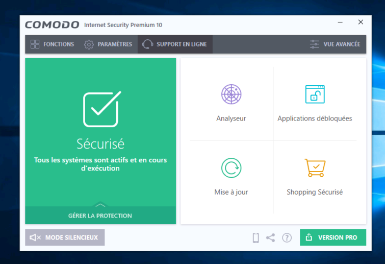The width and height of the screenshot is (385, 264).
Task: Click the Fonctions grid icon
Action: tap(35, 44)
